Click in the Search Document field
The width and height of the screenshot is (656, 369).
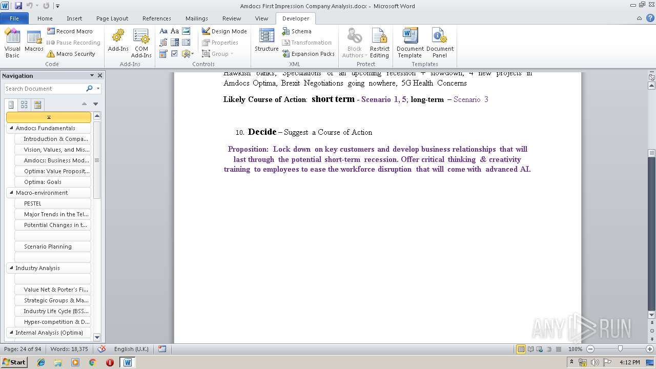coord(45,89)
